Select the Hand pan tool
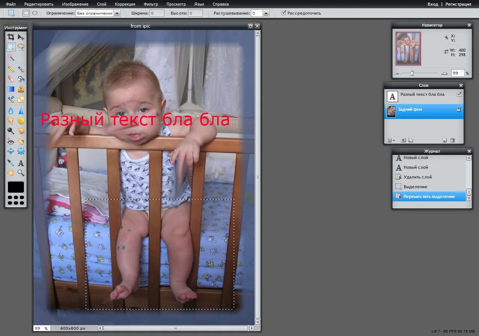 point(11,173)
